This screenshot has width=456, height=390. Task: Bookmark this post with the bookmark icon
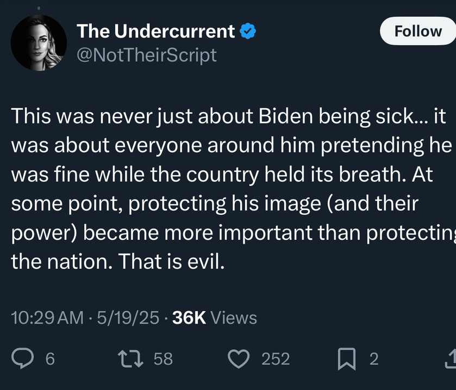point(347,359)
